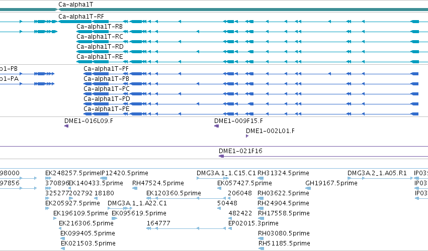Click the DME1-016L09.F purple arrow glyph

click(66, 126)
